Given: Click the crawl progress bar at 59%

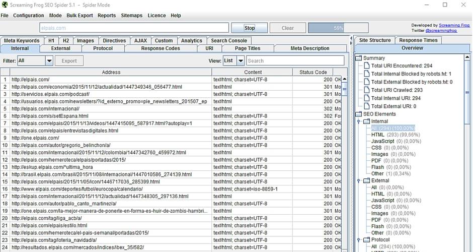Looking at the screenshot, I should (338, 28).
